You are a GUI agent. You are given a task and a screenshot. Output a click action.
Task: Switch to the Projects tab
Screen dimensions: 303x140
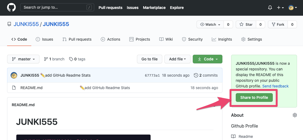(140, 39)
